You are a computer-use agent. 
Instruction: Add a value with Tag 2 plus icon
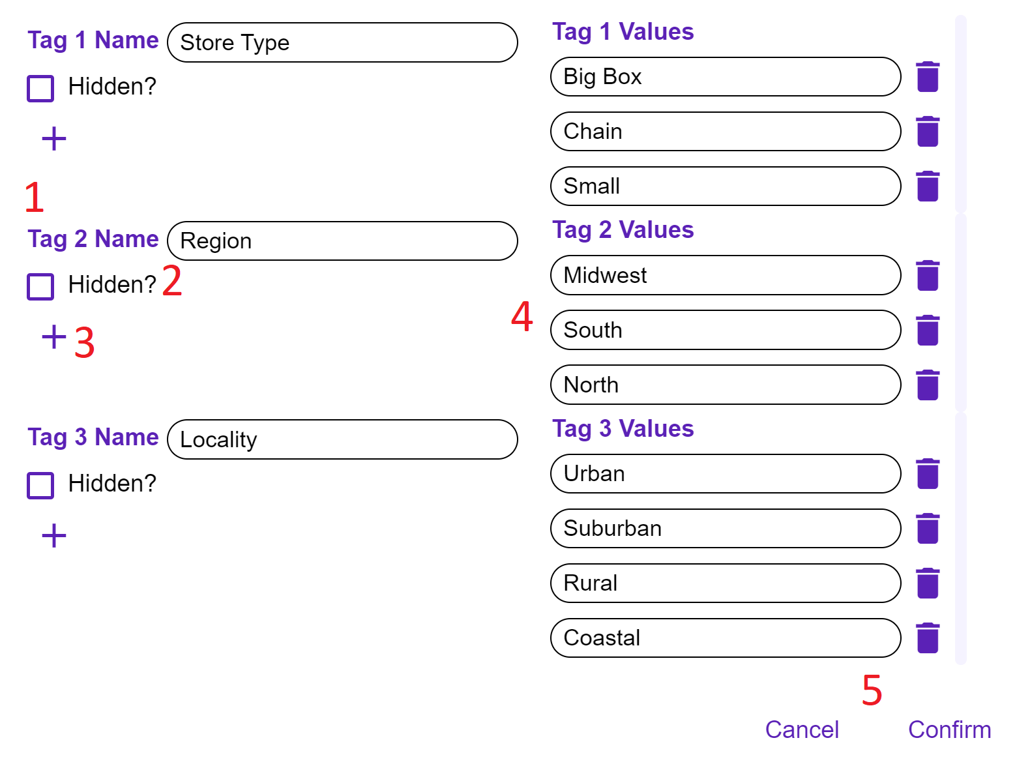point(54,337)
